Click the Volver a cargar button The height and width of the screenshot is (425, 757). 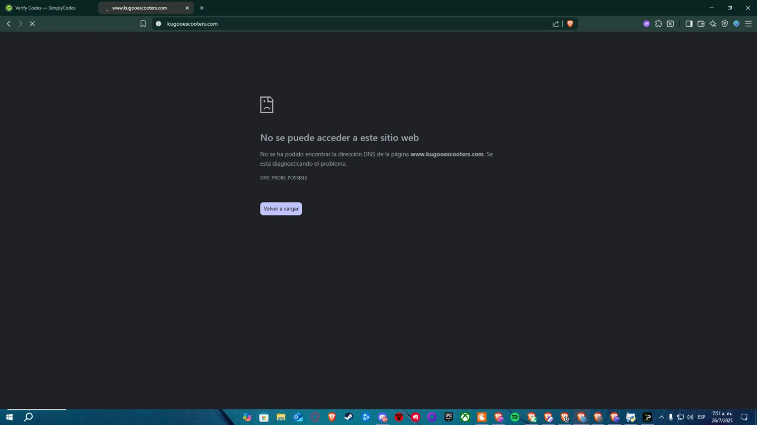pyautogui.click(x=281, y=208)
